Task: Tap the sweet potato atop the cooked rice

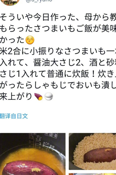Action: pyautogui.click(x=99, y=155)
